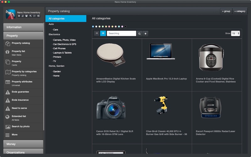This screenshot has width=251, height=157.
Task: Open Property Cards sidebar entry
Action: coord(23,63)
